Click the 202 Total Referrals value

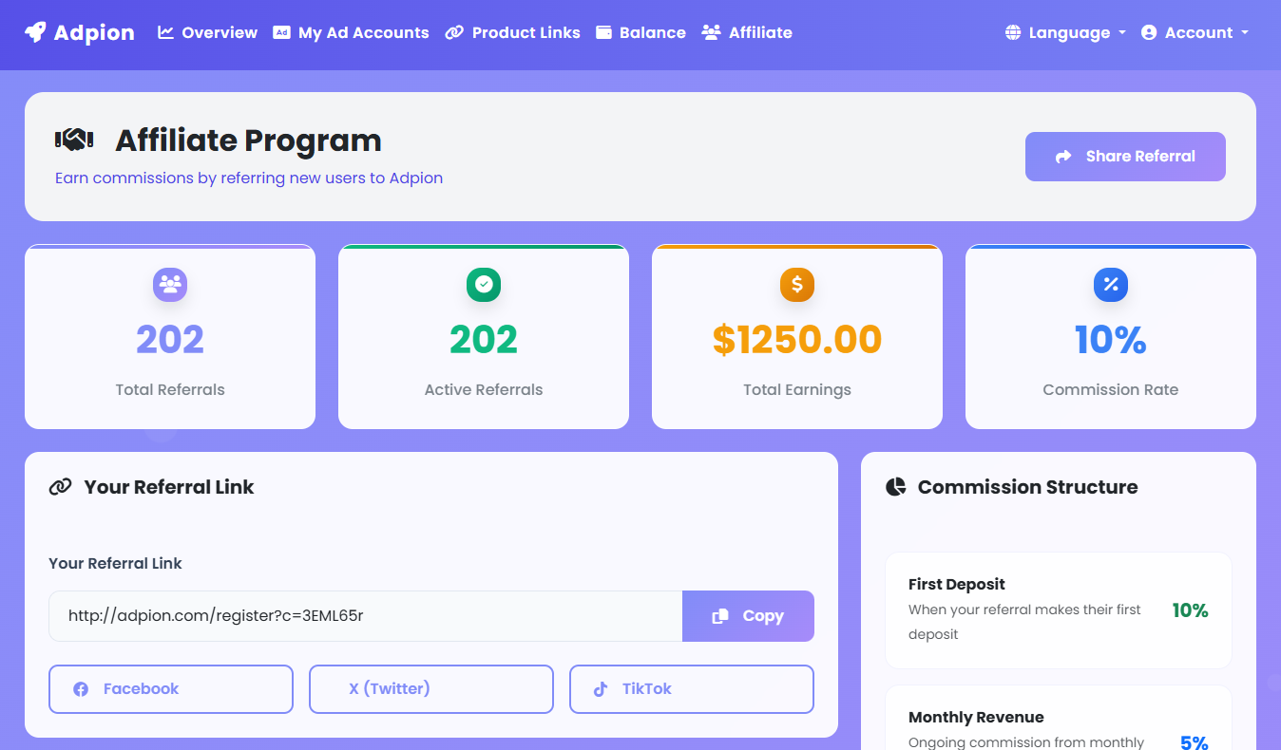tap(170, 339)
